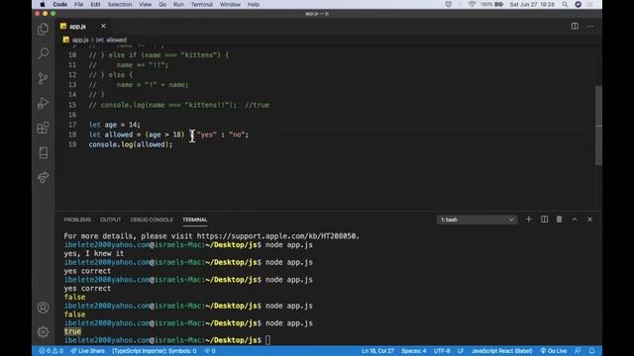Start Live Share from status bar
This screenshot has width=634, height=356.
point(88,351)
